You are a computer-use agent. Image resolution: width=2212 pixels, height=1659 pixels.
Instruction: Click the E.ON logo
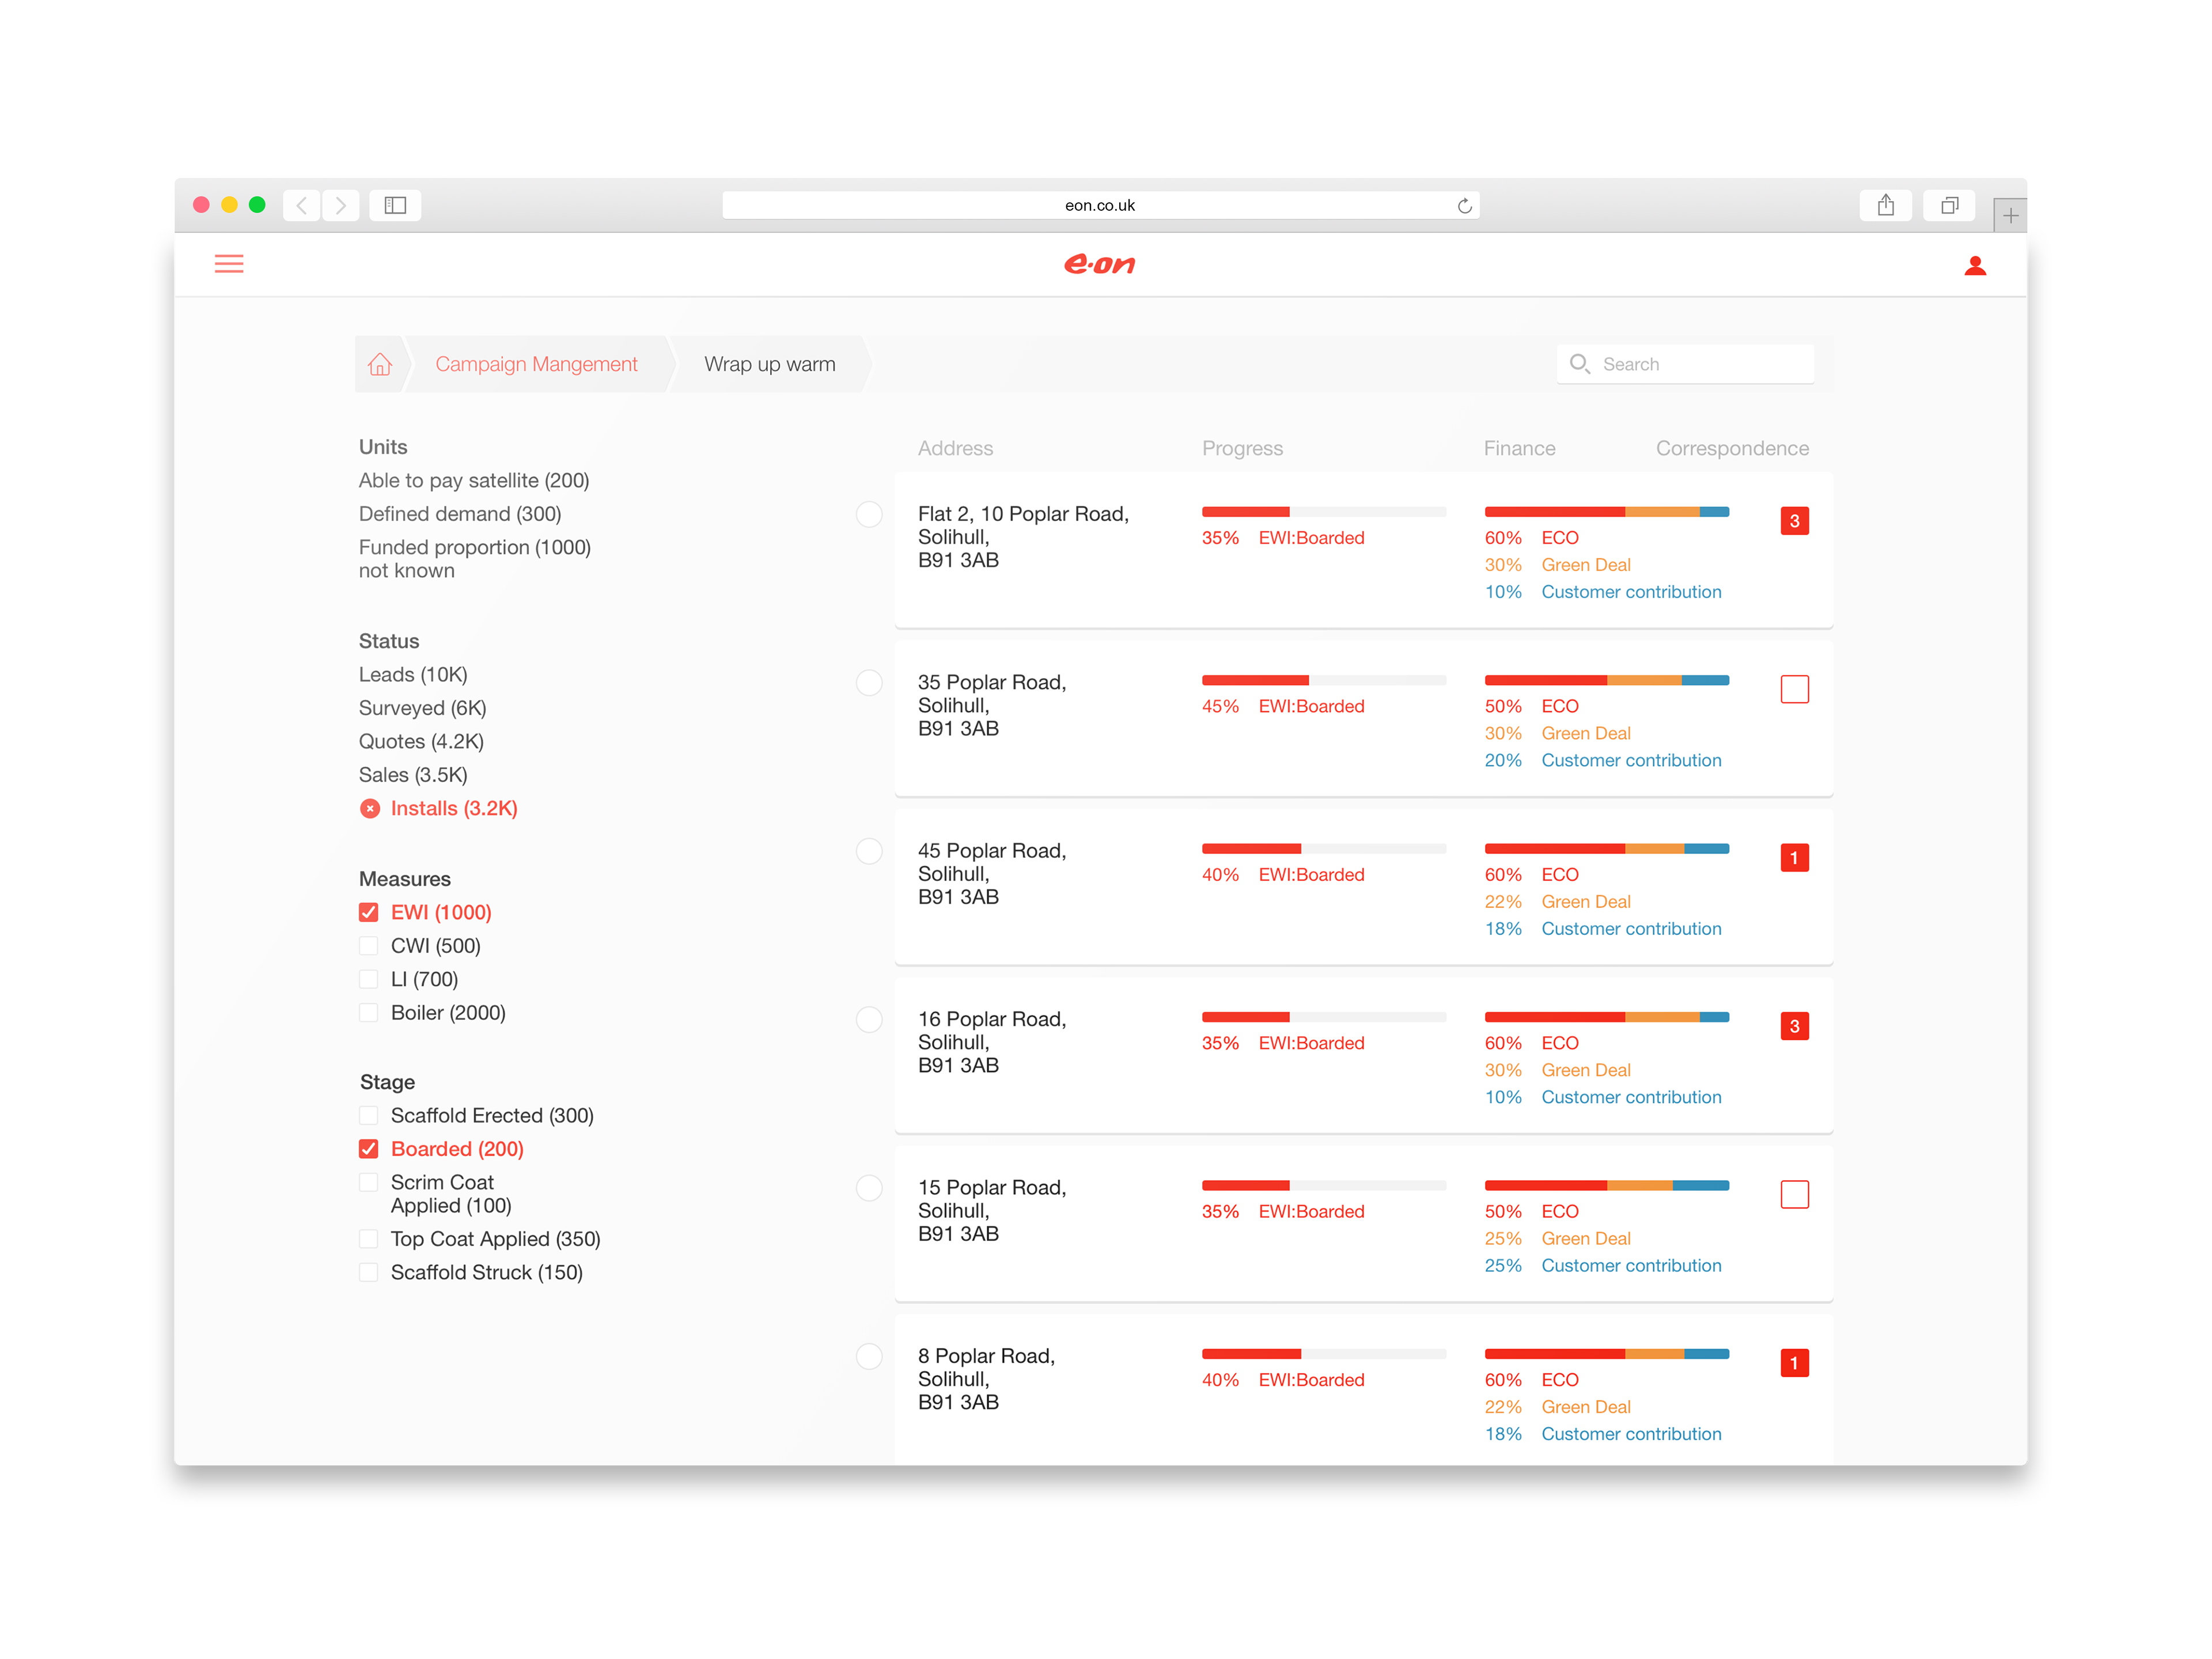coord(1100,265)
